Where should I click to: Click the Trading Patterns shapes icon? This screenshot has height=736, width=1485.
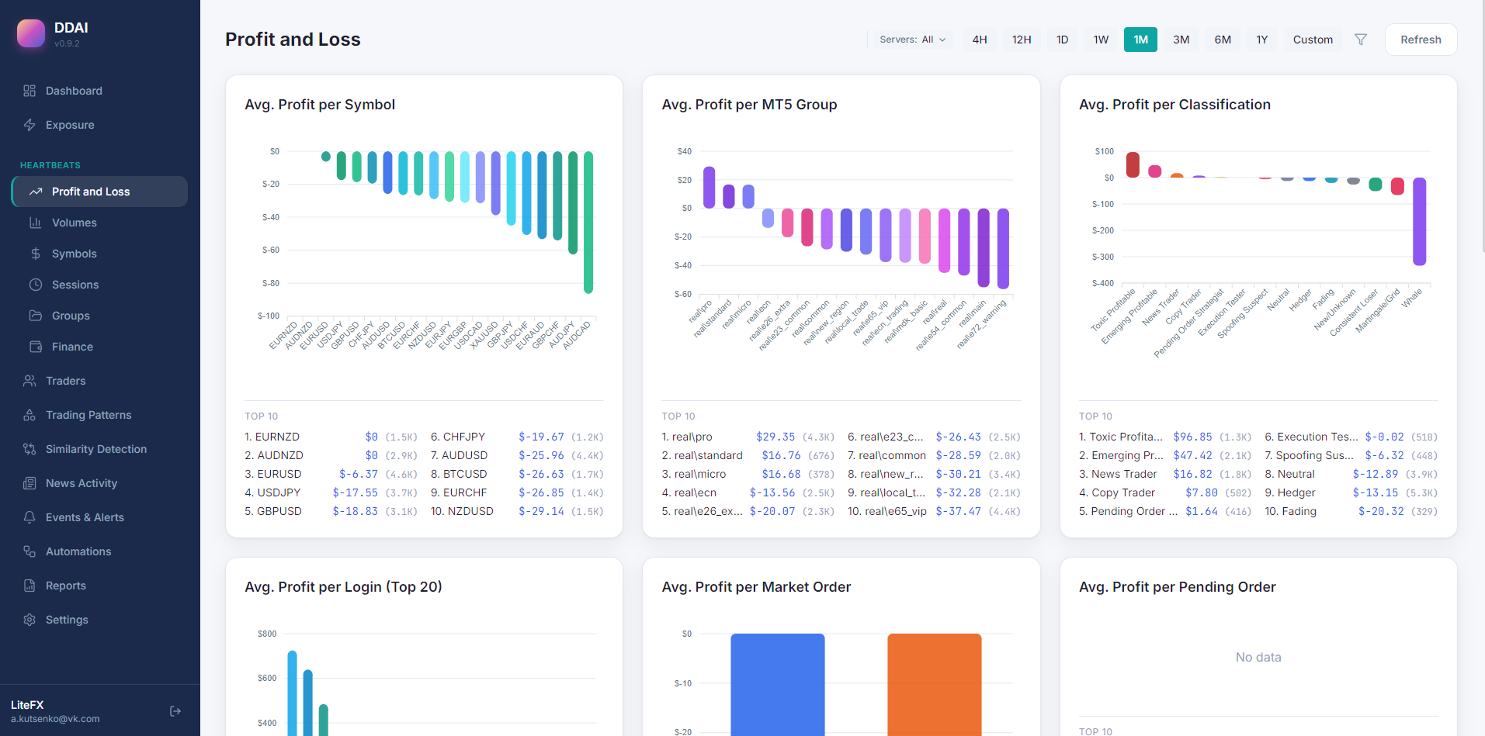[29, 415]
